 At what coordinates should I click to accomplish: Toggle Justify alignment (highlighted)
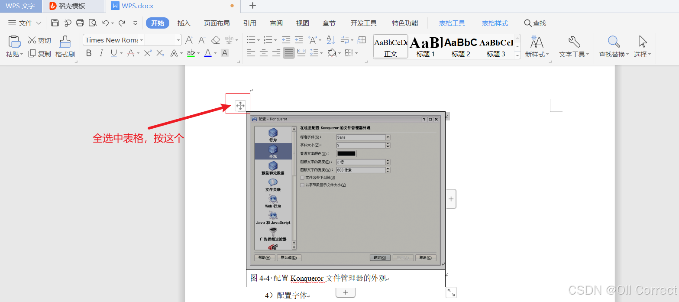pyautogui.click(x=289, y=53)
